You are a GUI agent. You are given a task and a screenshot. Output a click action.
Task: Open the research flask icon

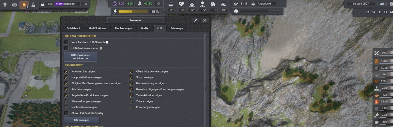tap(33, 5)
